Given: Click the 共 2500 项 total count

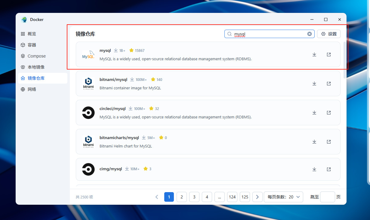Looking at the screenshot, I should [85, 197].
